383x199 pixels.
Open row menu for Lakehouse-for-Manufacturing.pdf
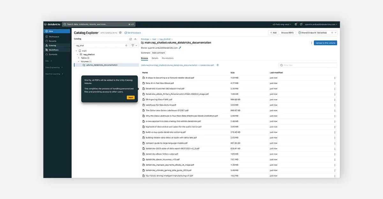click(335, 105)
